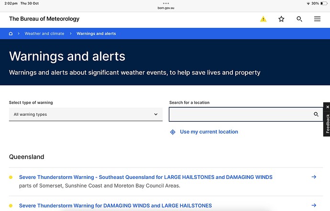Follow arrow for Southeast Queensland thunderstorm warning
The image size is (330, 211).
[314, 177]
